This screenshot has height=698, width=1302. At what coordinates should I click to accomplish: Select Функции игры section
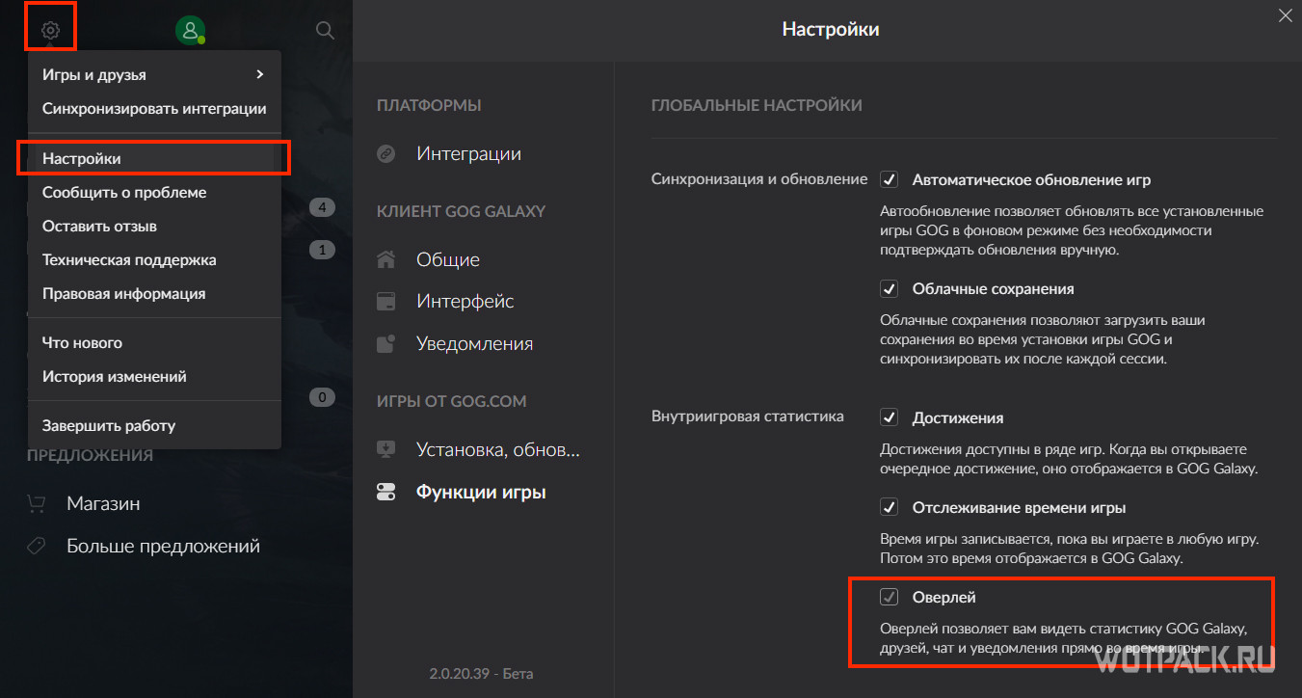(481, 492)
